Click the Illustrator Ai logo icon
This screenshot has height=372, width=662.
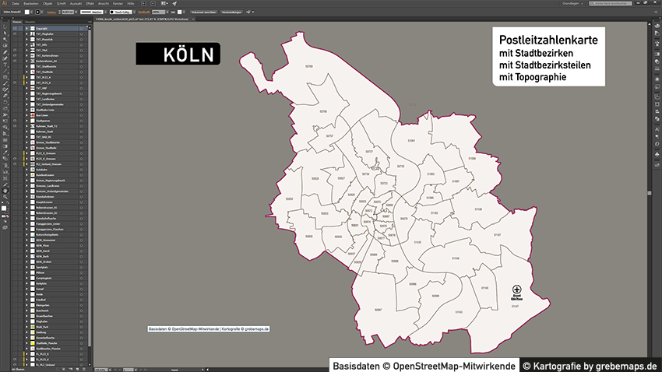pyautogui.click(x=5, y=4)
